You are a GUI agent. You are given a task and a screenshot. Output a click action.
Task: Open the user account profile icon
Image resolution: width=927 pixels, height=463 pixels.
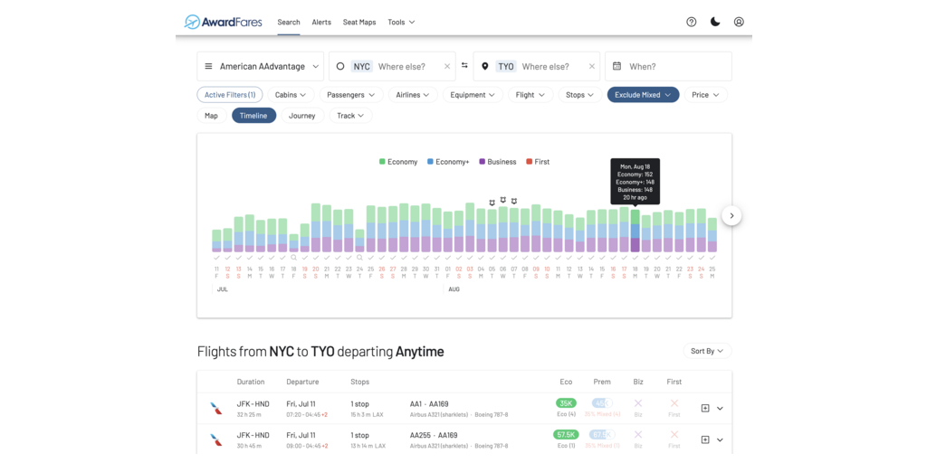(739, 22)
